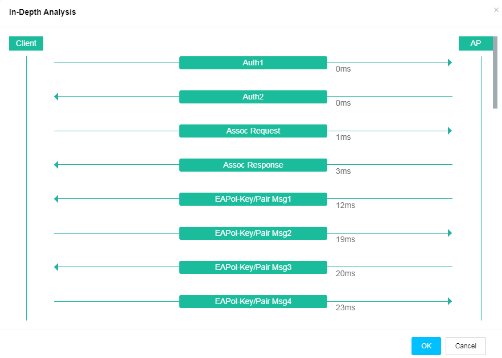Screen dimensions: 502x358
Task: Select the Auth1 message block
Action: click(253, 63)
